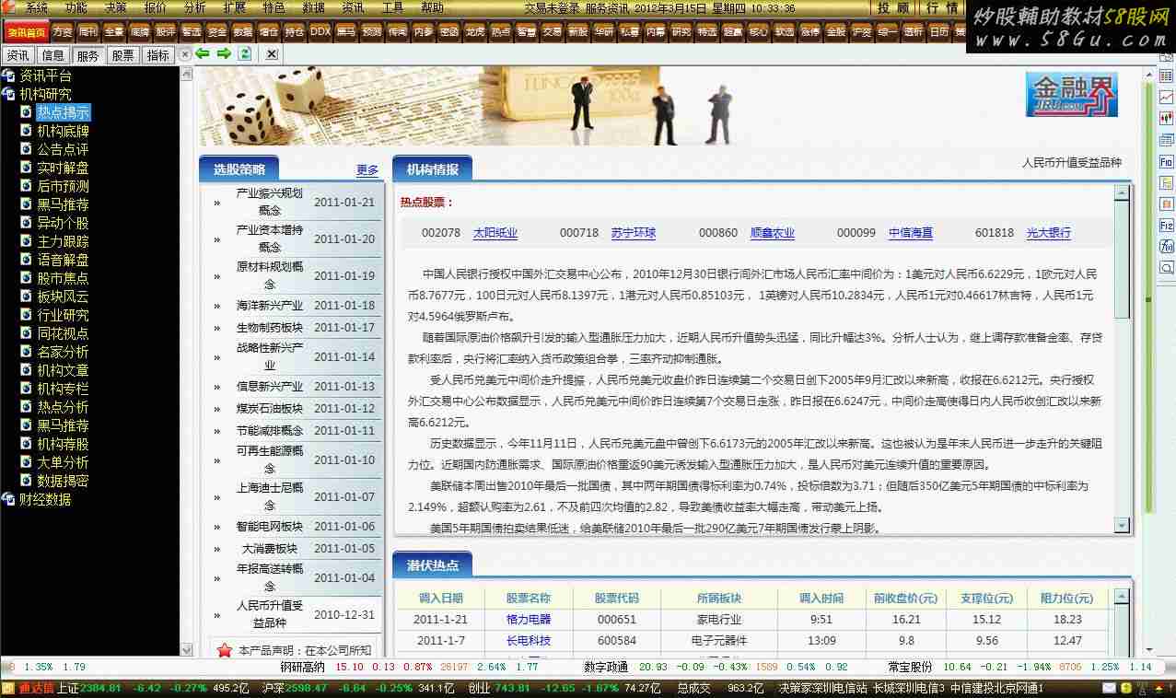Image resolution: width=1176 pixels, height=698 pixels.
Task: Click the 龙虎 toolbar button
Action: coord(474,31)
